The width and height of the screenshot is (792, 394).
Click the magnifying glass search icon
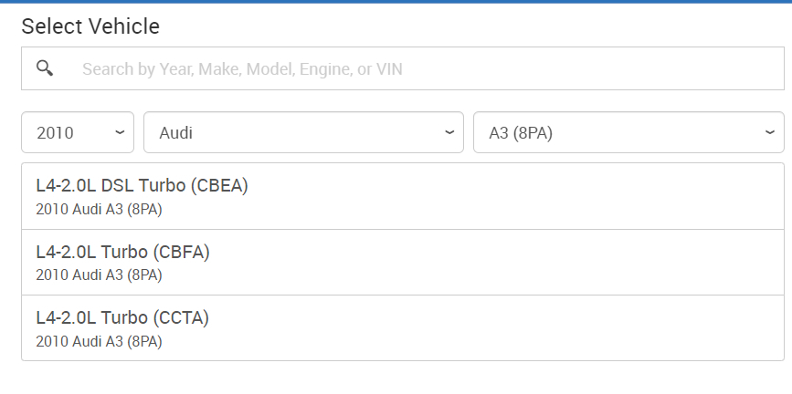tap(45, 68)
